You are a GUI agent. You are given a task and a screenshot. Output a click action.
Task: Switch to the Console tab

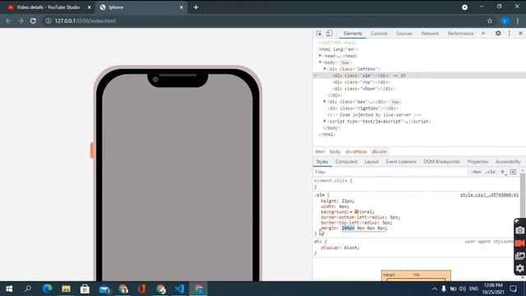379,34
